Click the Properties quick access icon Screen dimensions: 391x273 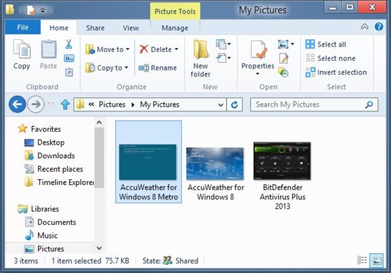click(31, 10)
